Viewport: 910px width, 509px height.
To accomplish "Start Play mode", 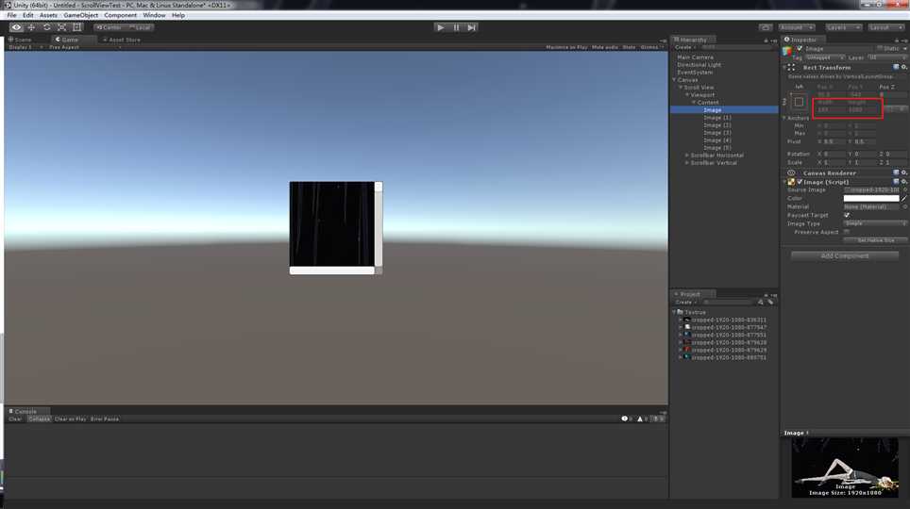I will click(441, 27).
